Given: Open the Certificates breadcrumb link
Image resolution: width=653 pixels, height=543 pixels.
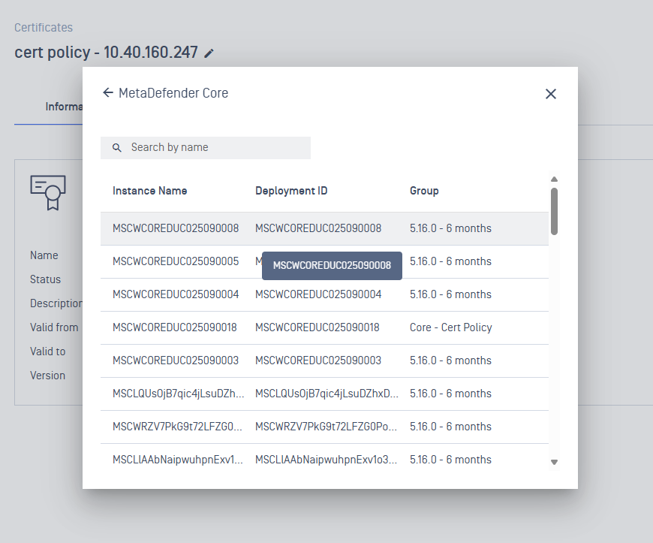Looking at the screenshot, I should [x=44, y=28].
